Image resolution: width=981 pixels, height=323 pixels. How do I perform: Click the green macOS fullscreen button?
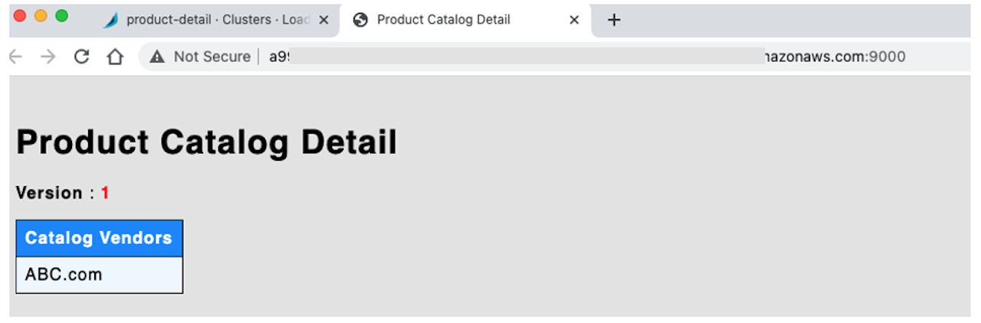pos(62,16)
